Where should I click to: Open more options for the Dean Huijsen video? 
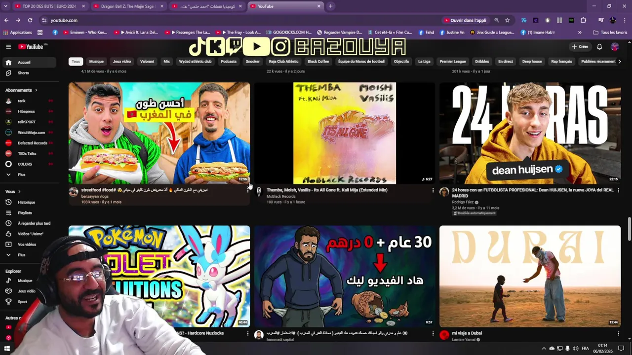coord(618,190)
